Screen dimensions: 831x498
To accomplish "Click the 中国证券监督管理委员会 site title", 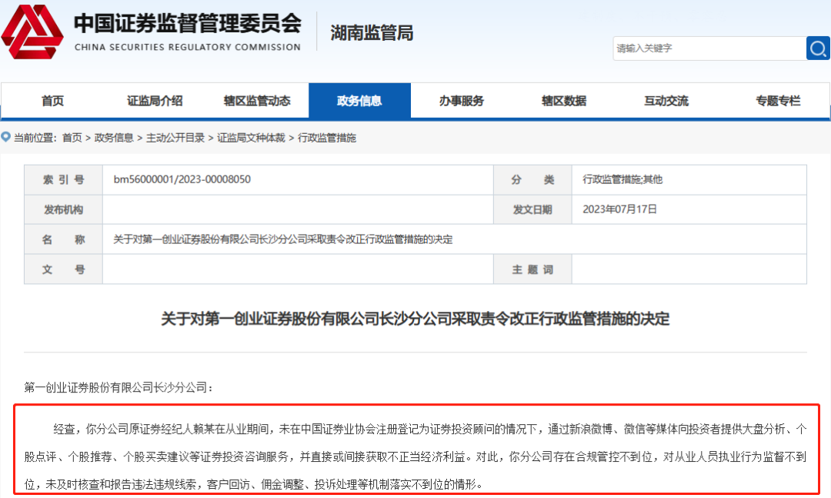I will [188, 23].
